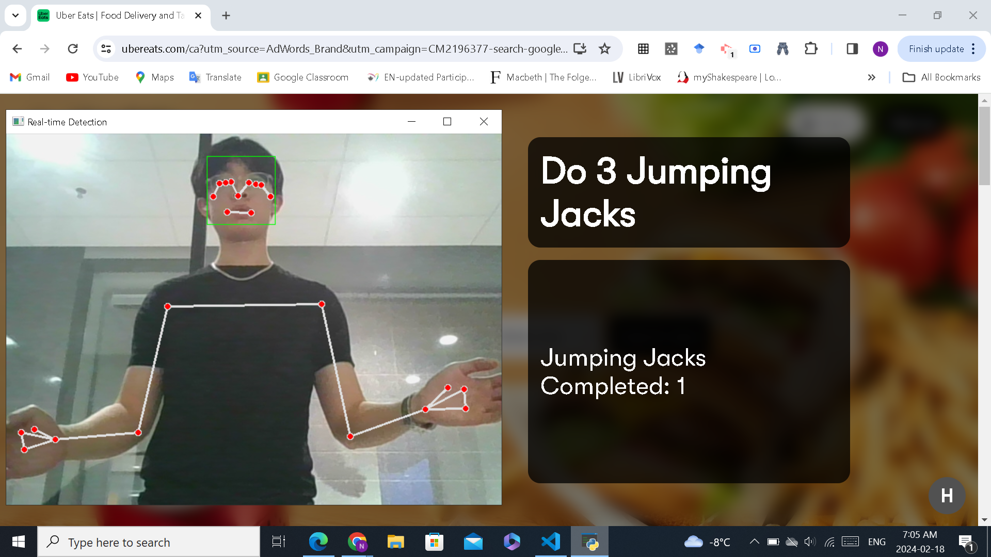This screenshot has height=557, width=991.
Task: Click the Windows search box
Action: coord(149,542)
